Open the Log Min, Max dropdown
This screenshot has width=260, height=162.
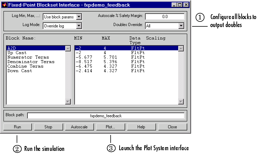click(79, 17)
